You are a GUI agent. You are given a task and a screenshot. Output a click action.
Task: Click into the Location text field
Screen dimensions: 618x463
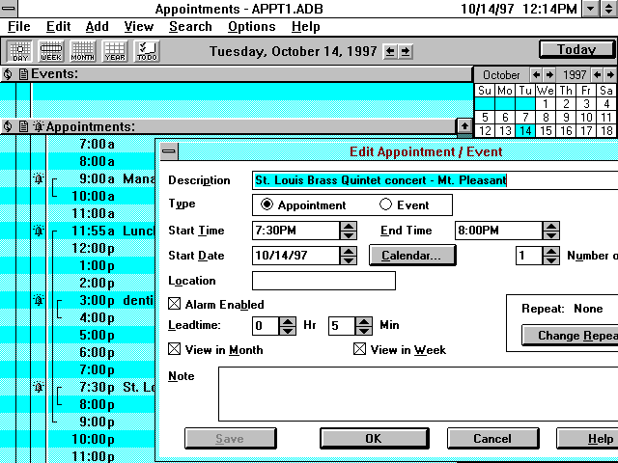pyautogui.click(x=323, y=281)
